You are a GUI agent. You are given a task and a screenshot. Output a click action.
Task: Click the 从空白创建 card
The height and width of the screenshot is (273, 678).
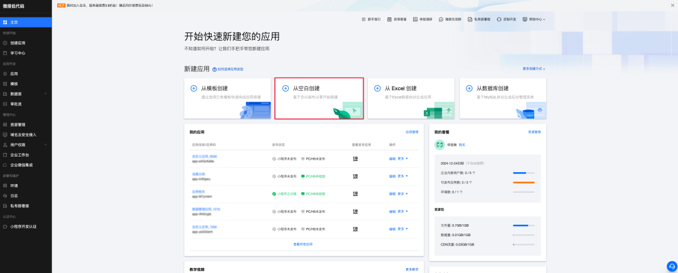tap(319, 98)
